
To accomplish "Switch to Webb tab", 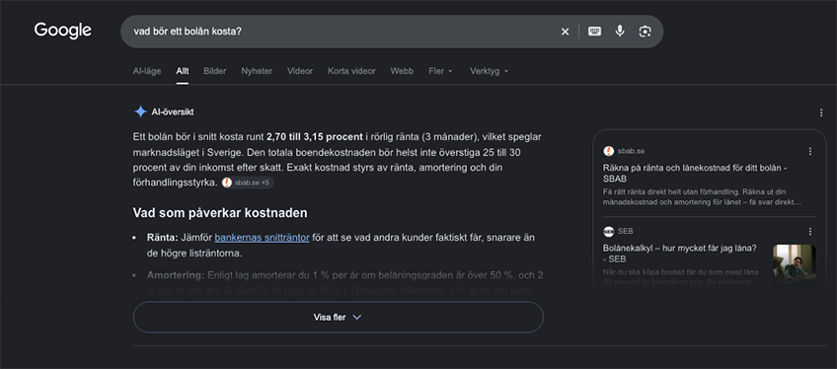I will point(402,71).
